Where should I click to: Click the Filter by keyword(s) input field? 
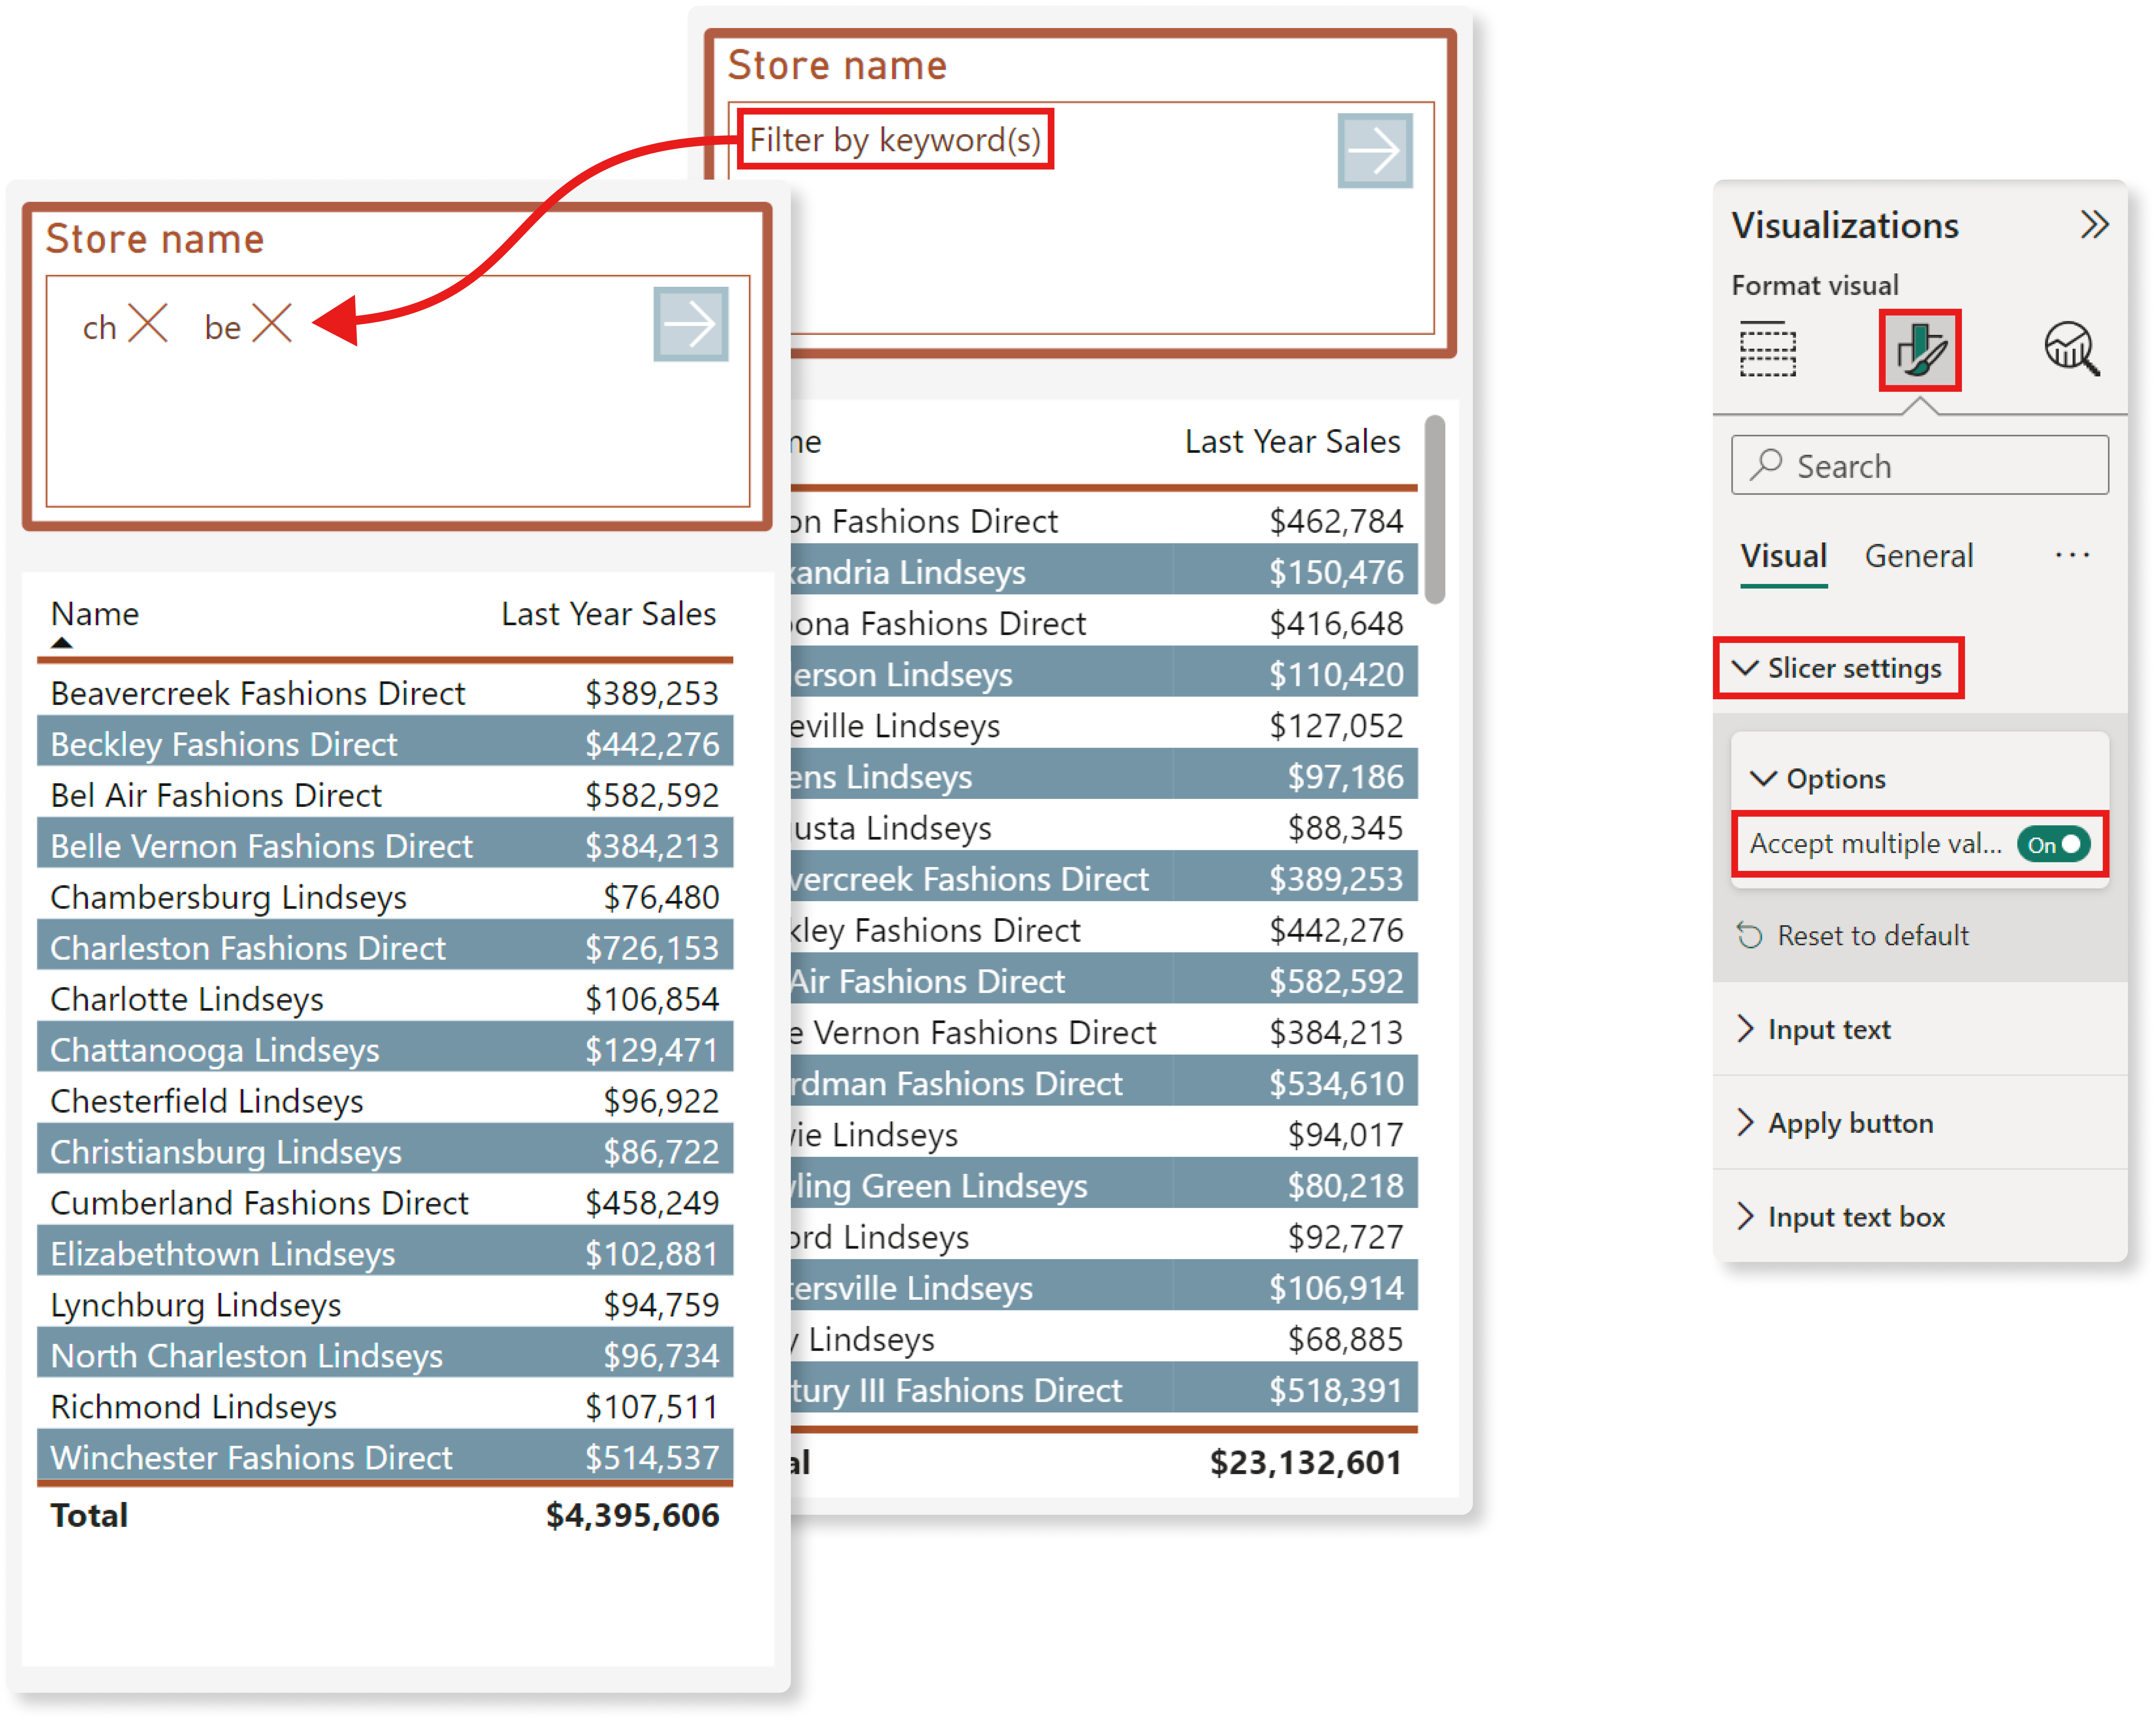click(x=895, y=140)
